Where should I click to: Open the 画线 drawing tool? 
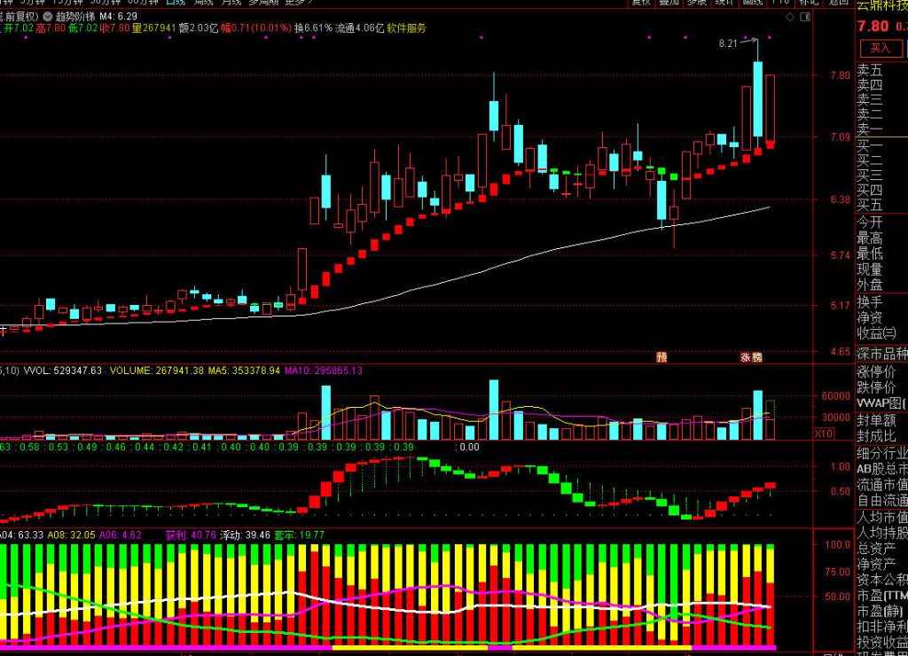[x=752, y=3]
